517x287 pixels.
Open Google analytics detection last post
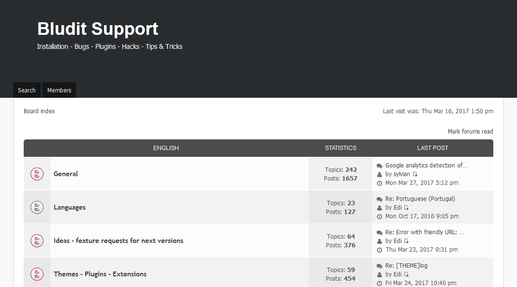click(426, 165)
